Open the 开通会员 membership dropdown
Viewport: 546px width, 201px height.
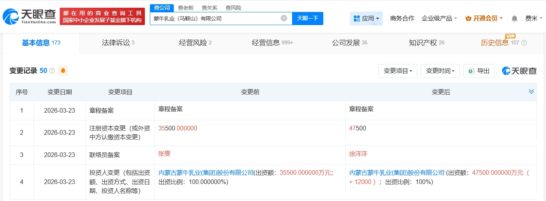[x=484, y=19]
